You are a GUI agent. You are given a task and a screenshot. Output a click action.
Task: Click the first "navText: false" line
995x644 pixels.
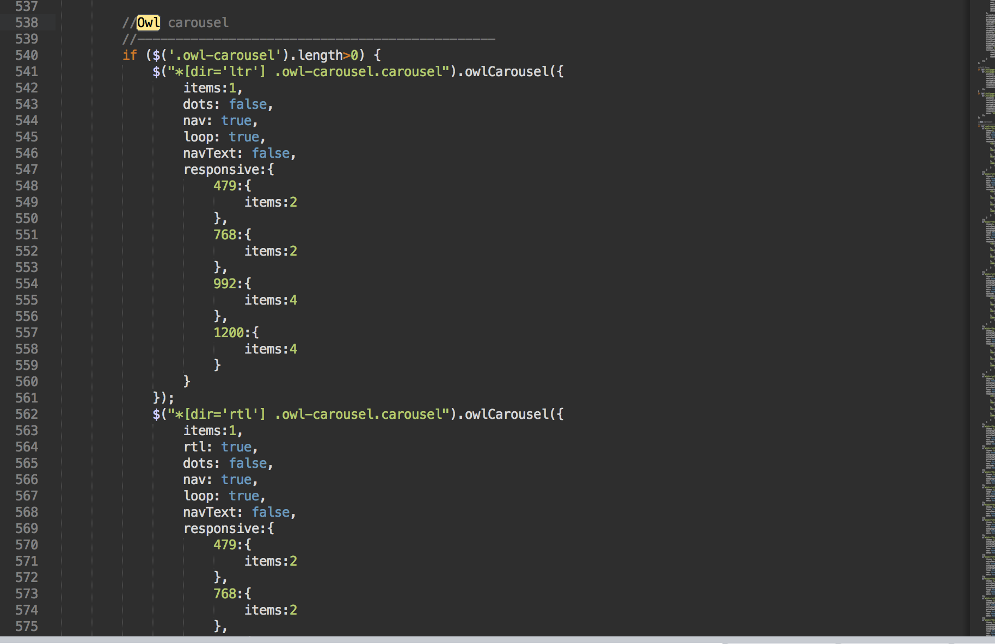238,153
